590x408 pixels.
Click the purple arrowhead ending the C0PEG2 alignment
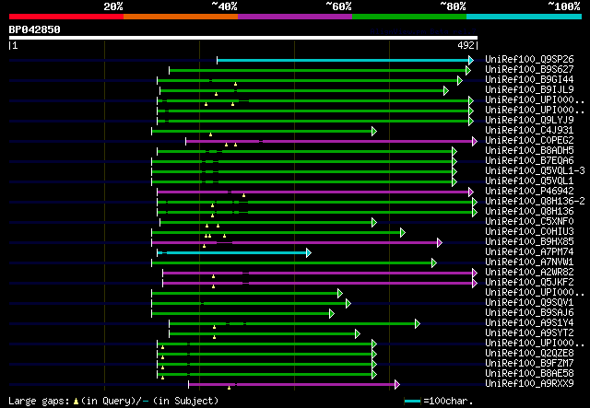coord(475,142)
